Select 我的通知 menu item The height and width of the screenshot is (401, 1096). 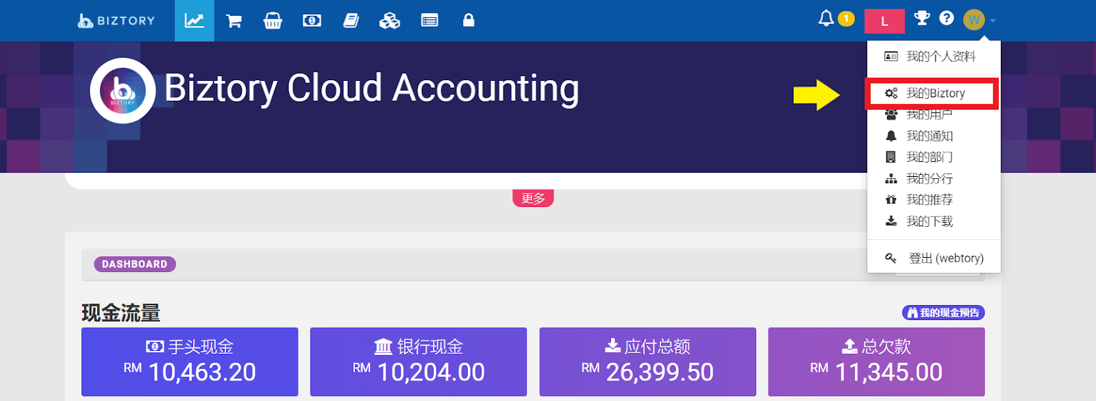pos(934,136)
